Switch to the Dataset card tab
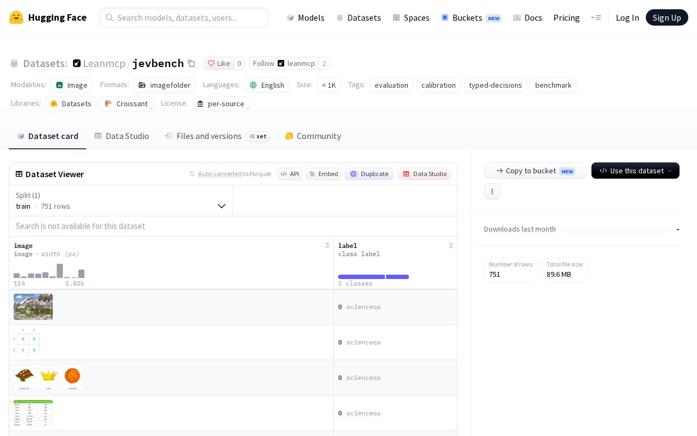Image resolution: width=697 pixels, height=436 pixels. (47, 136)
